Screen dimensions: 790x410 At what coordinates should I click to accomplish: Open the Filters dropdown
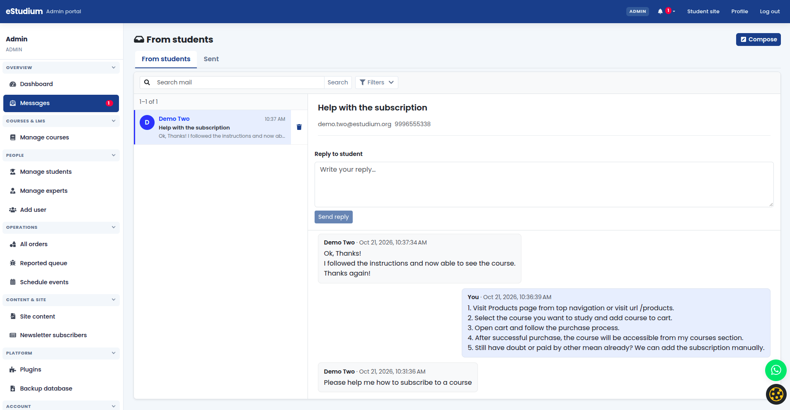(x=376, y=82)
